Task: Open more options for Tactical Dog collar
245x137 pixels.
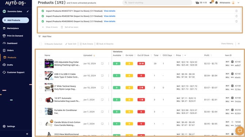Action: (109, 88)
